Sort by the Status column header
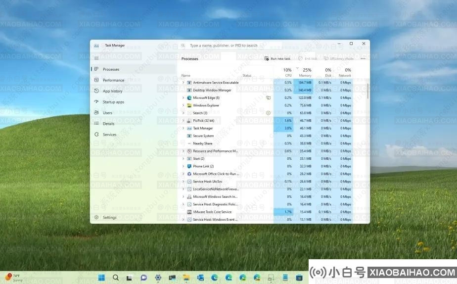The image size is (457, 284). tap(247, 76)
